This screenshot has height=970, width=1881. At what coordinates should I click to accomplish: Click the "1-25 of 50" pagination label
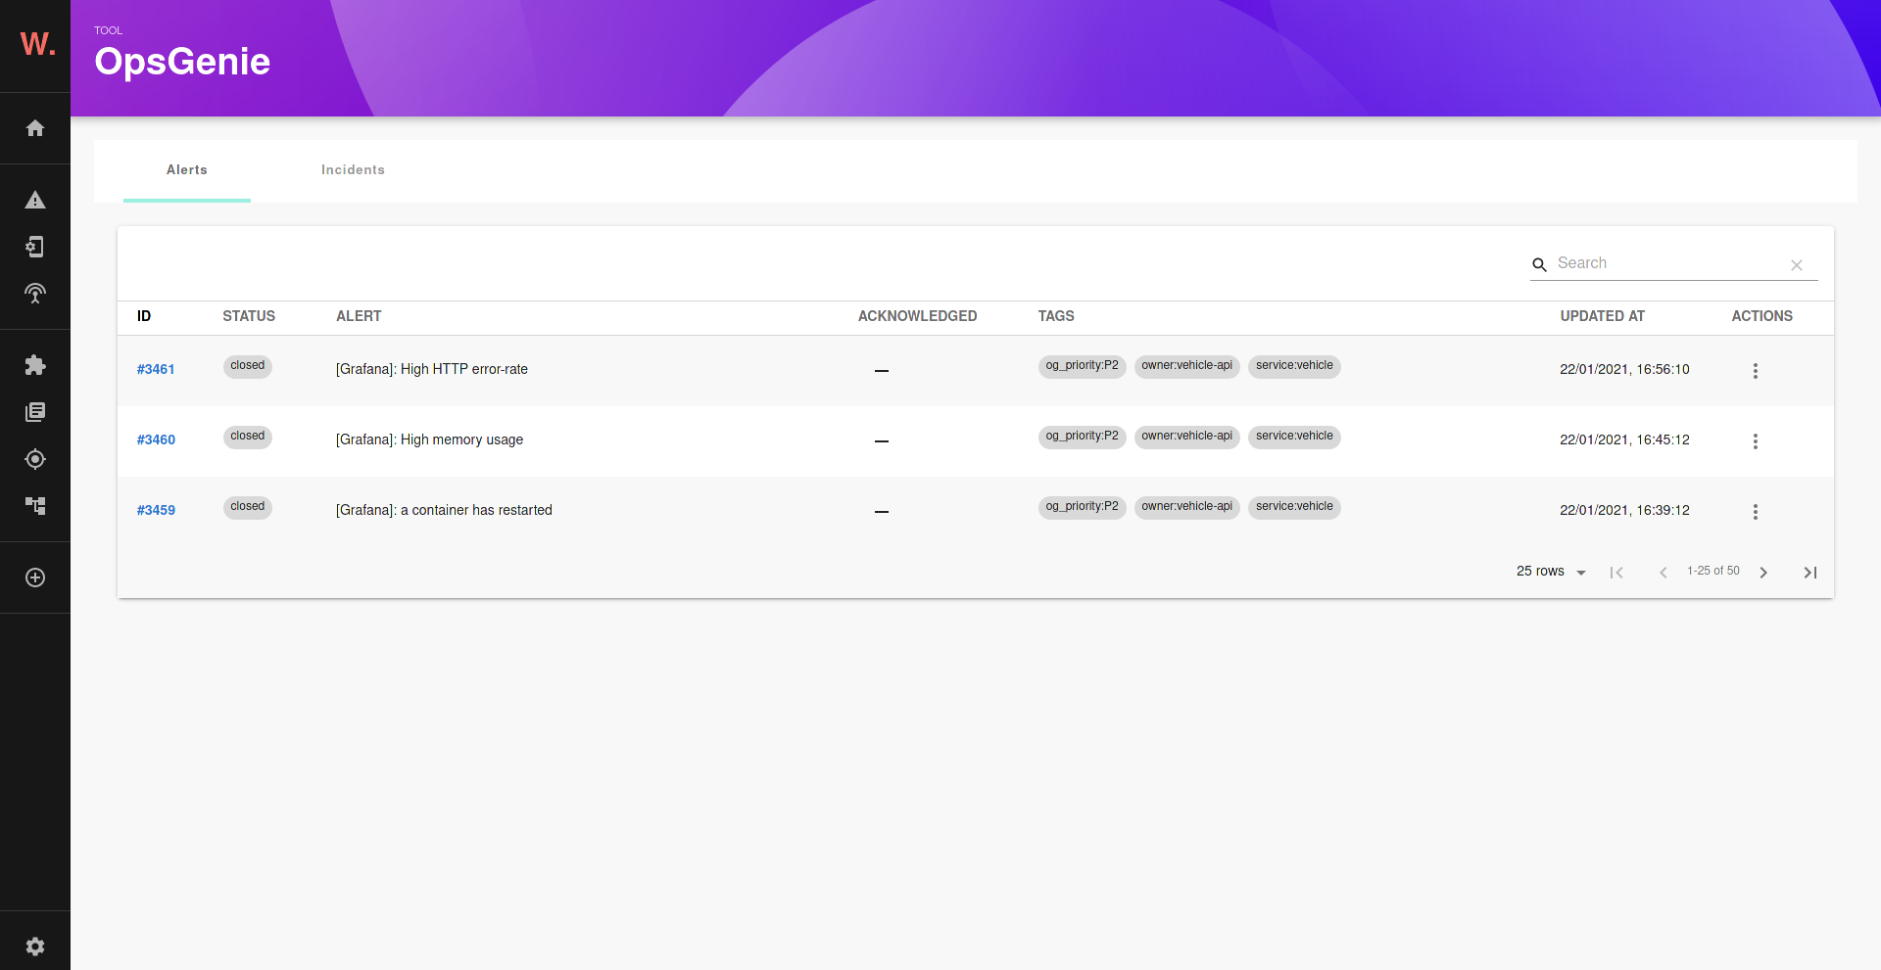pyautogui.click(x=1712, y=571)
